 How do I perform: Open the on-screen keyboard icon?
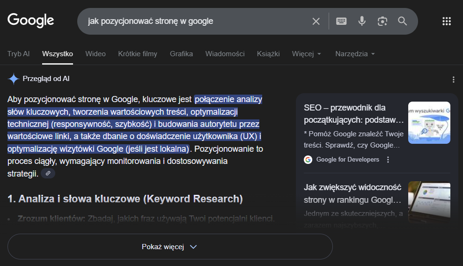click(x=341, y=21)
